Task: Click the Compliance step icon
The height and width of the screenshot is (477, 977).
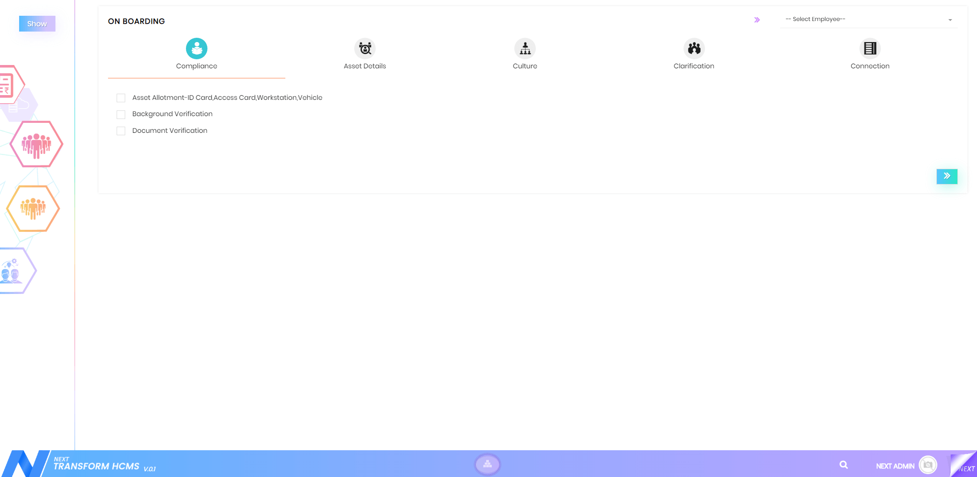Action: tap(196, 48)
